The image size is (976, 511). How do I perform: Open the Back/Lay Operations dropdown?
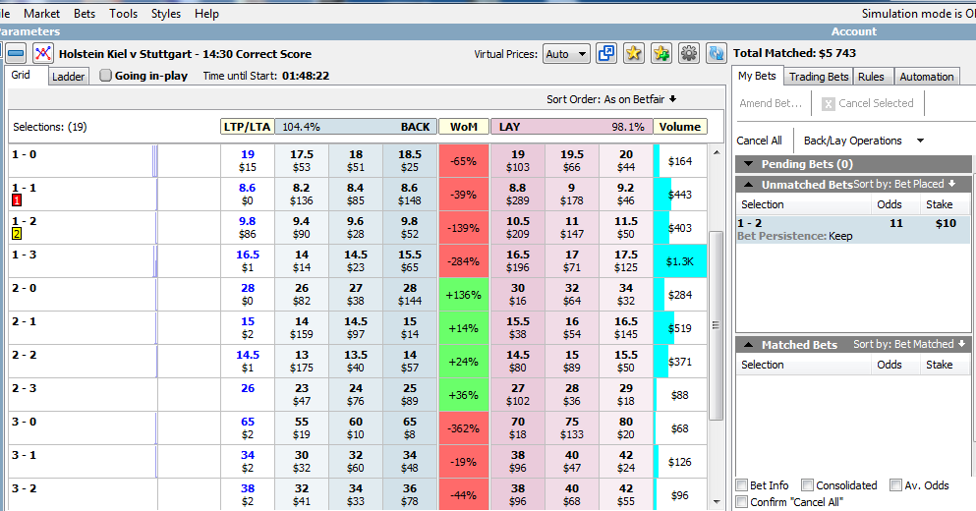(x=863, y=141)
